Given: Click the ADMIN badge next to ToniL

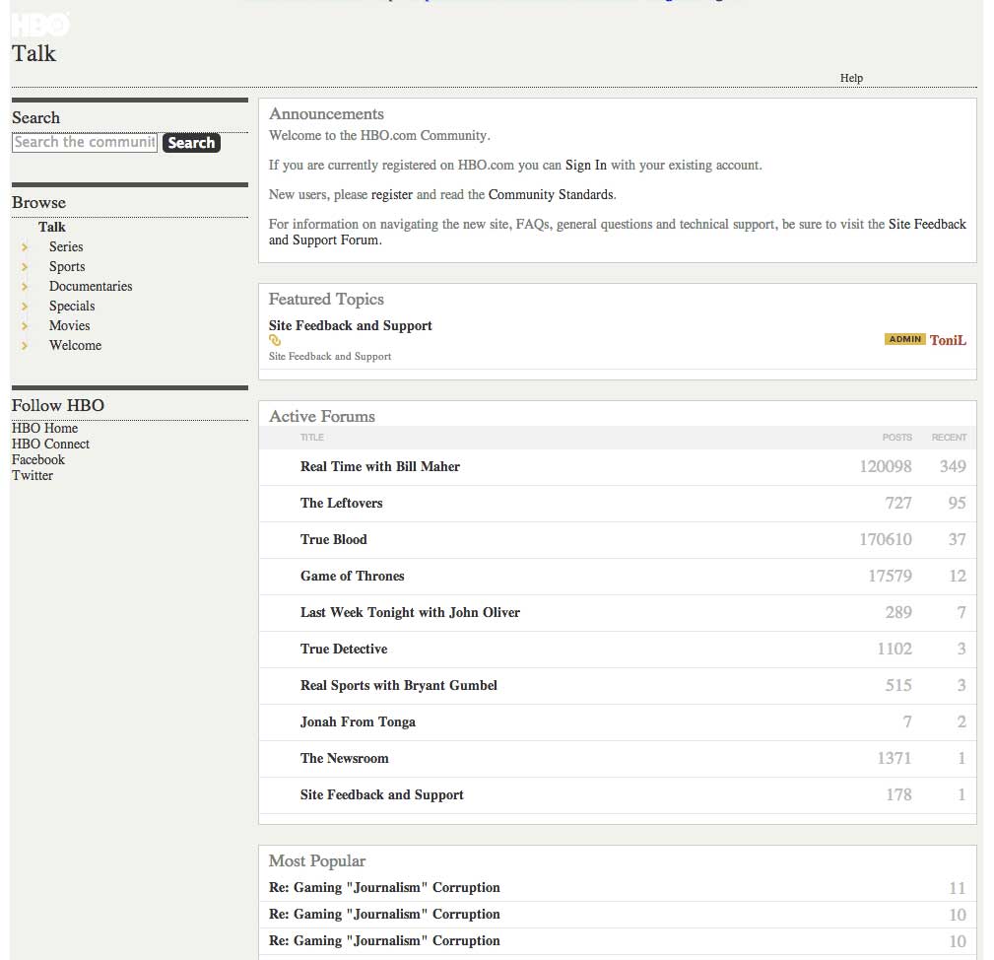Looking at the screenshot, I should tap(904, 338).
